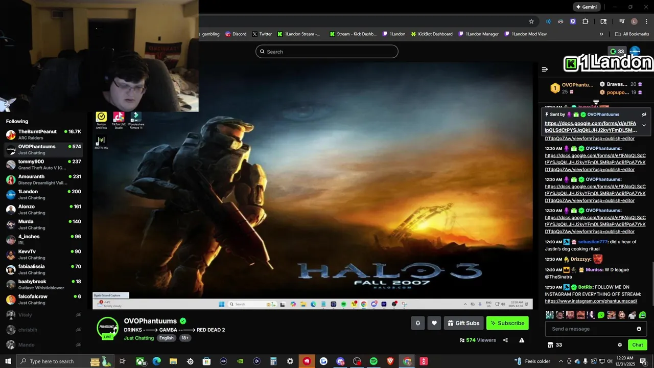Open baabybrook channel in Following list
Viewport: 654px width, 368px height.
pos(43,284)
